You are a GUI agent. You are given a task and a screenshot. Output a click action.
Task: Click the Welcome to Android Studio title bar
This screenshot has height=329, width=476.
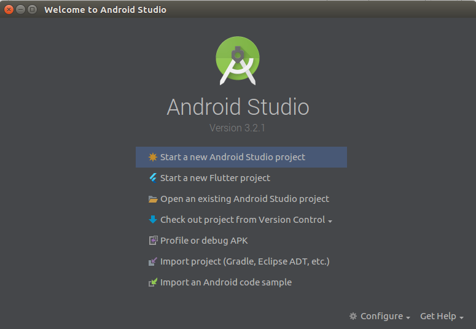[x=238, y=9]
